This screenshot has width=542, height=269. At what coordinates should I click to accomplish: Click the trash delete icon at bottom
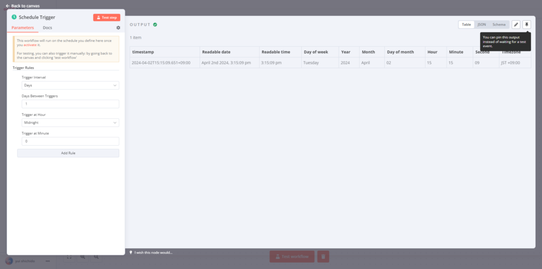coord(323,256)
